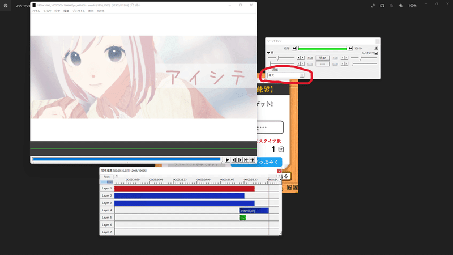
Task: Click the small arrow button beside Root
Action: tap(116, 176)
